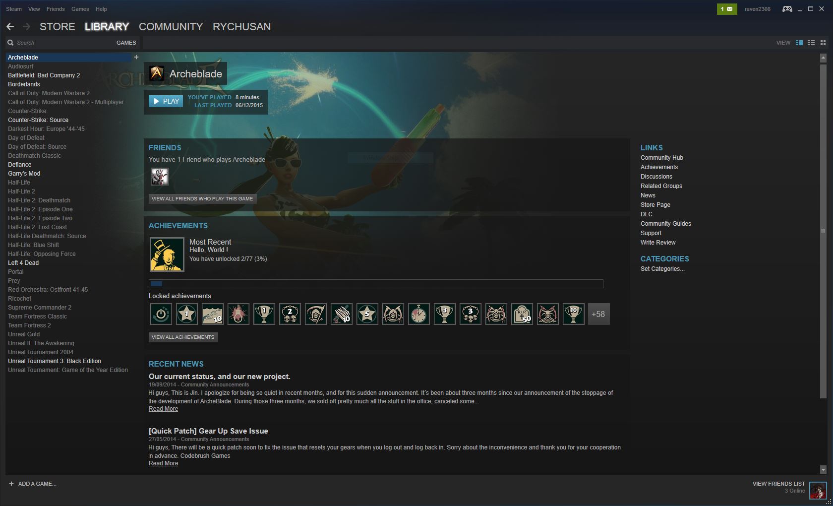Open the View menu

click(x=34, y=9)
